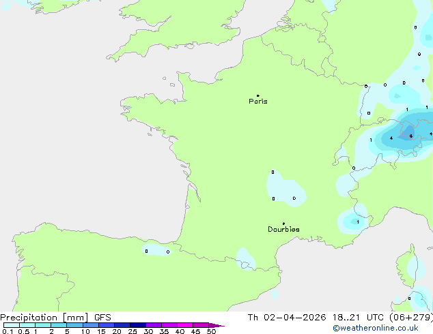Click the legend label '20'

(x=117, y=331)
